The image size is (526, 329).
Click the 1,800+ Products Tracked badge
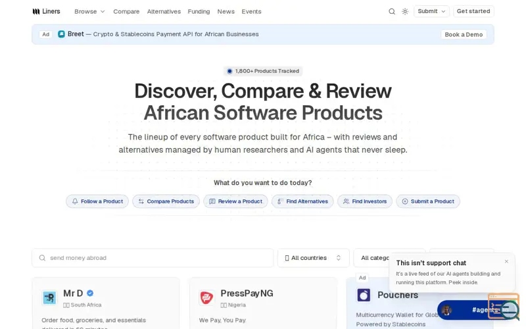pyautogui.click(x=263, y=71)
